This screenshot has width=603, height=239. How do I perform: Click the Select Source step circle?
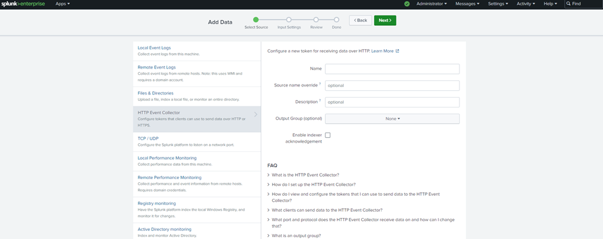coord(256,20)
